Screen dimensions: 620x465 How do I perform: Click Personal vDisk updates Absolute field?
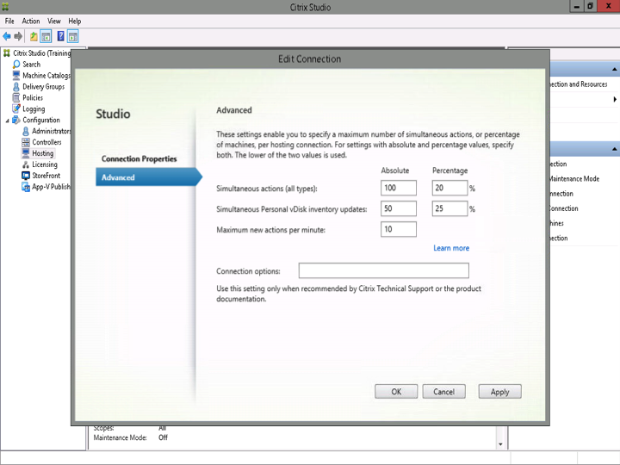tap(399, 208)
